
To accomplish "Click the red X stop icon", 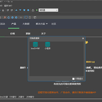I will point(5,18).
